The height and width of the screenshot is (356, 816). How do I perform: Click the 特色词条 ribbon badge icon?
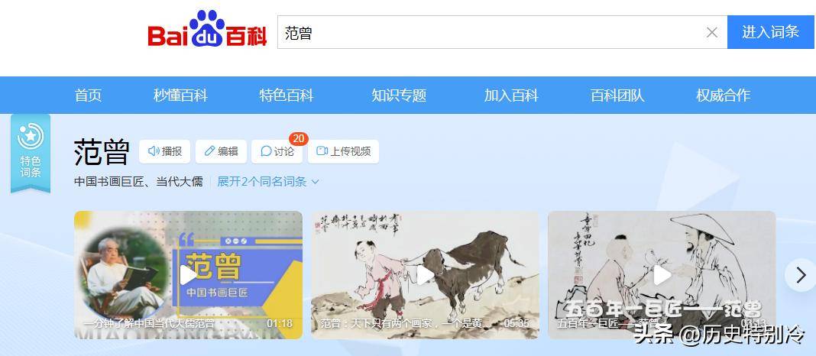31,153
